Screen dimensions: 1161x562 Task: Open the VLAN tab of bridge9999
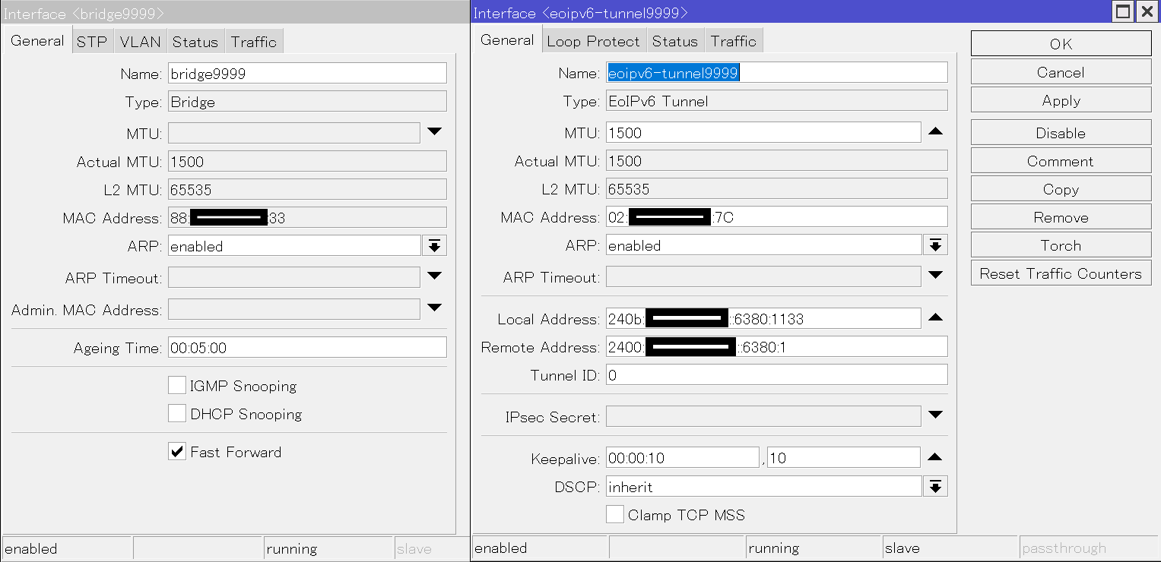click(140, 40)
